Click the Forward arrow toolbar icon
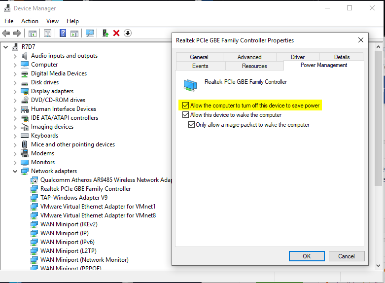Viewport: 385px width, 283px height. coord(17,33)
